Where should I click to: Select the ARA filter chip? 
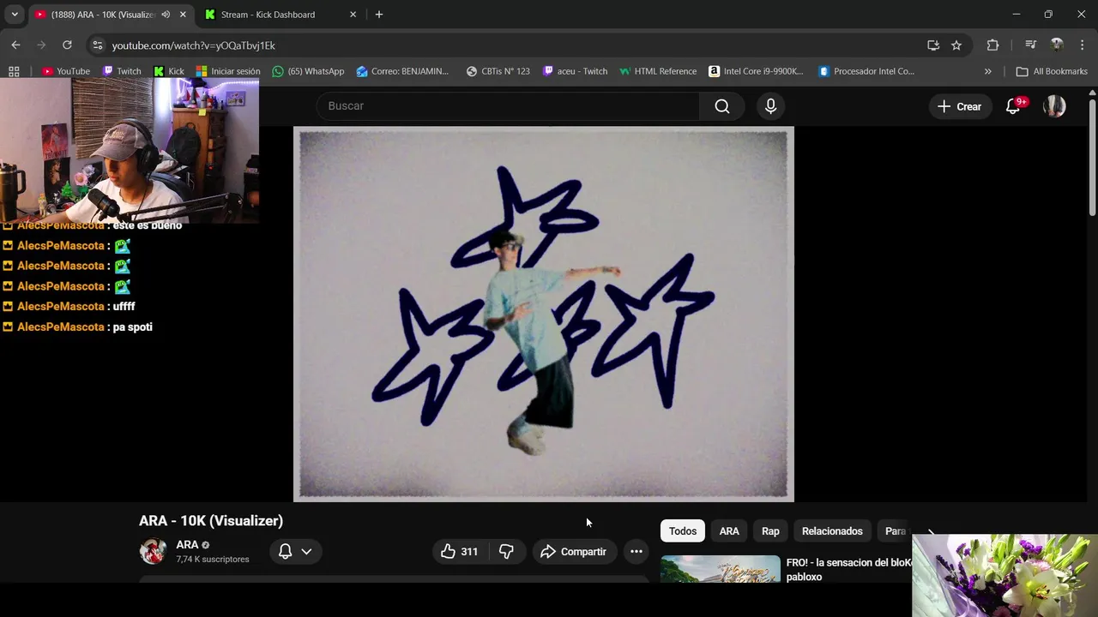pyautogui.click(x=729, y=531)
